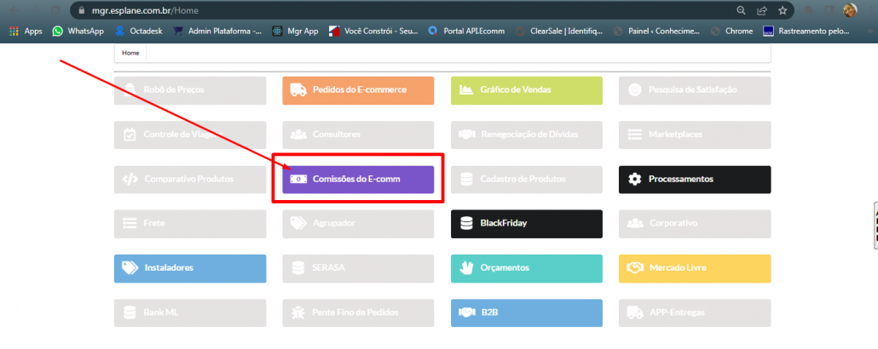Image resolution: width=878 pixels, height=349 pixels.
Task: Click the Mercado Livre handshake icon
Action: 634,267
